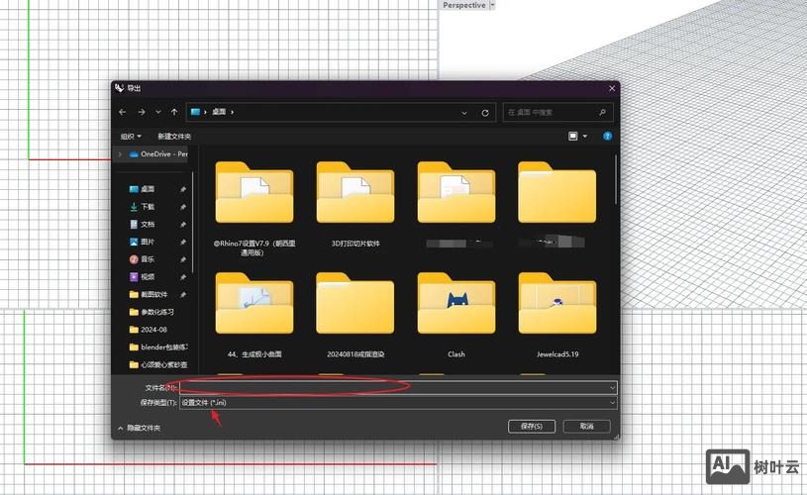Click the 文件名 input field
807x495 pixels.
pos(396,387)
